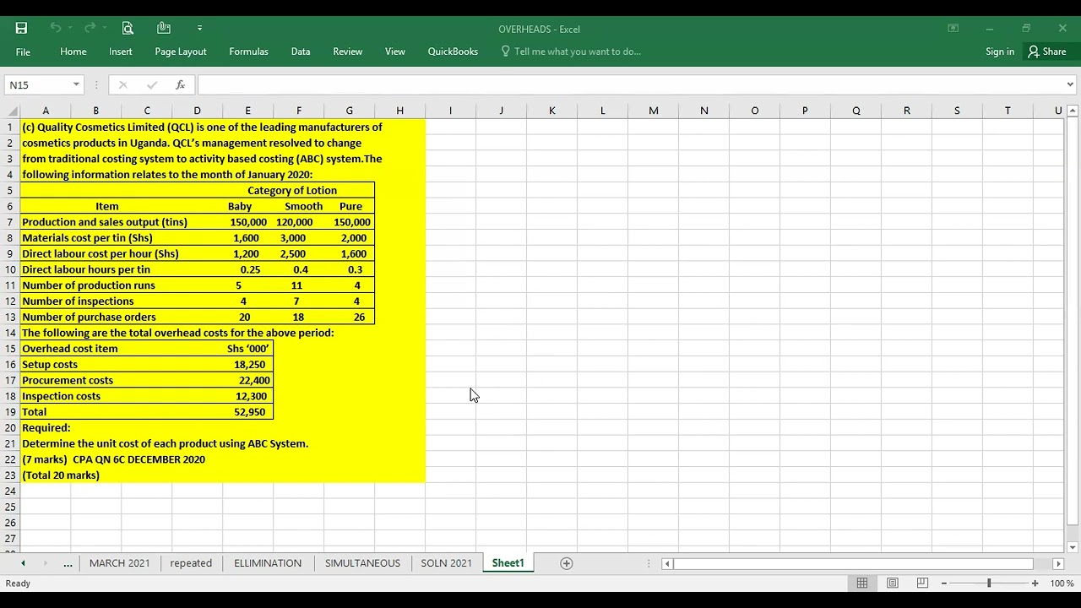This screenshot has width=1081, height=608.
Task: Click the horizontal scrollbar right arrow
Action: (1058, 563)
